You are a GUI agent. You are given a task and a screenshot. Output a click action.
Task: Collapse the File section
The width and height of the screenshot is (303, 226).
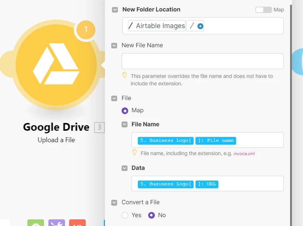pyautogui.click(x=114, y=98)
